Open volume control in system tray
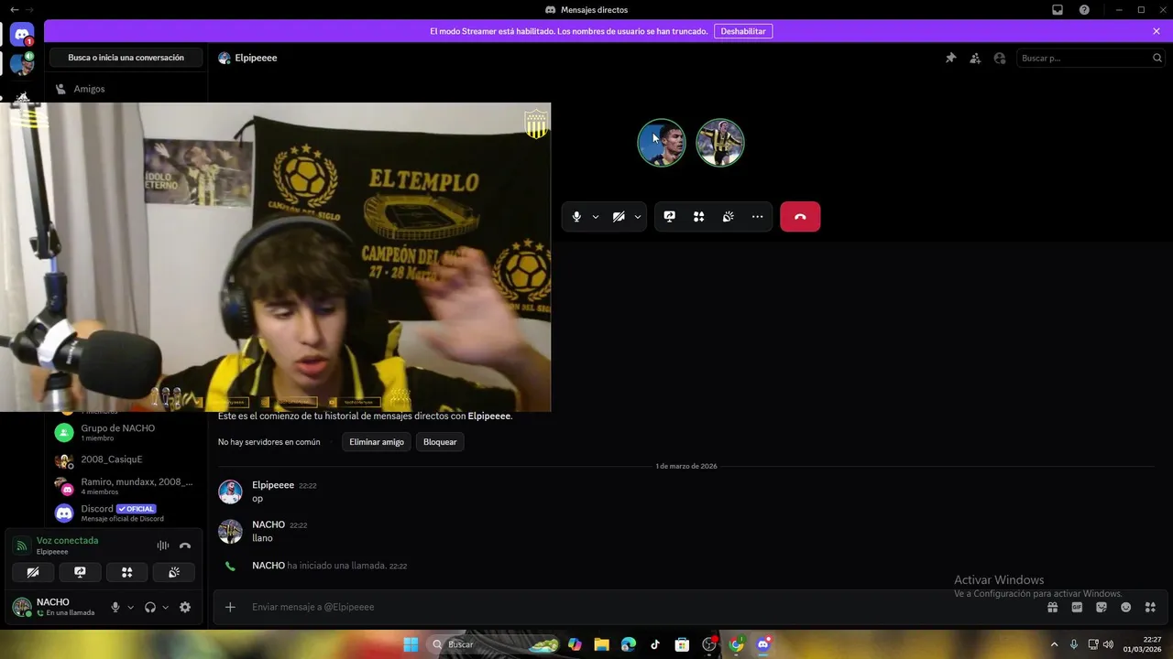This screenshot has height=659, width=1173. point(1108,644)
